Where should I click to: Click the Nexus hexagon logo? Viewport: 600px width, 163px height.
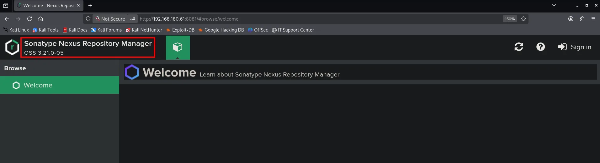pyautogui.click(x=12, y=47)
